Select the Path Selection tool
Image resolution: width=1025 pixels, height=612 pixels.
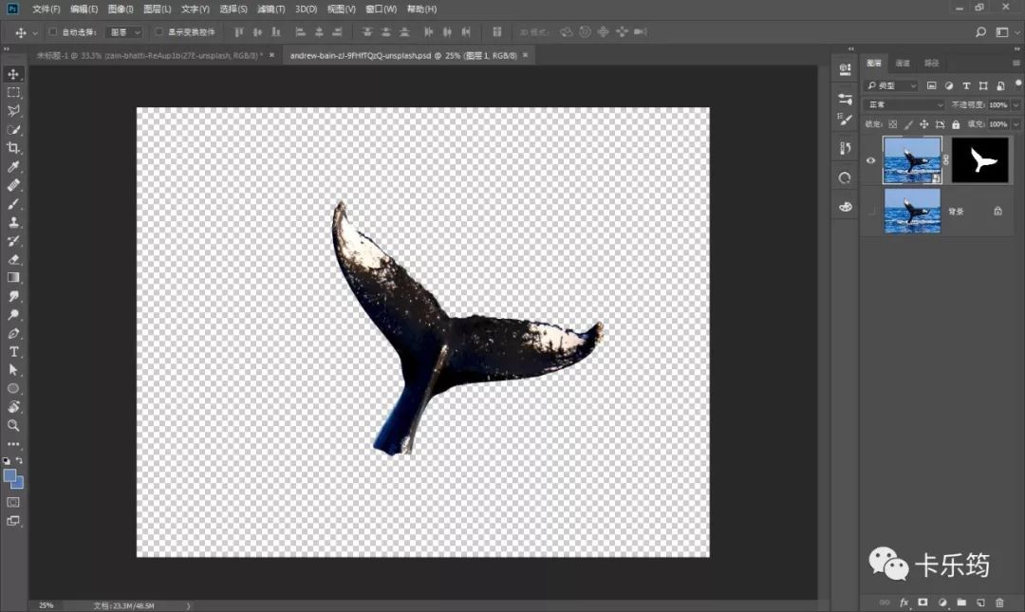[13, 370]
